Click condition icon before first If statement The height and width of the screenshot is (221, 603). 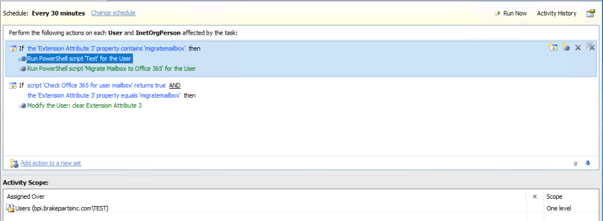[x=13, y=49]
